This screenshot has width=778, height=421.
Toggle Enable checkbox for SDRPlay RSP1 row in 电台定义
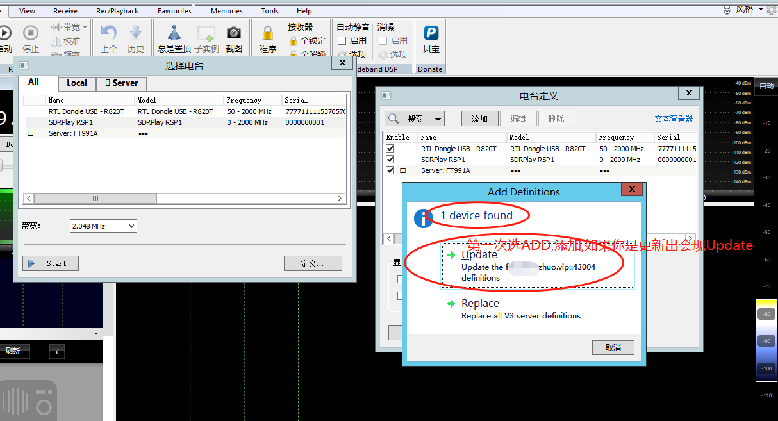pos(390,160)
